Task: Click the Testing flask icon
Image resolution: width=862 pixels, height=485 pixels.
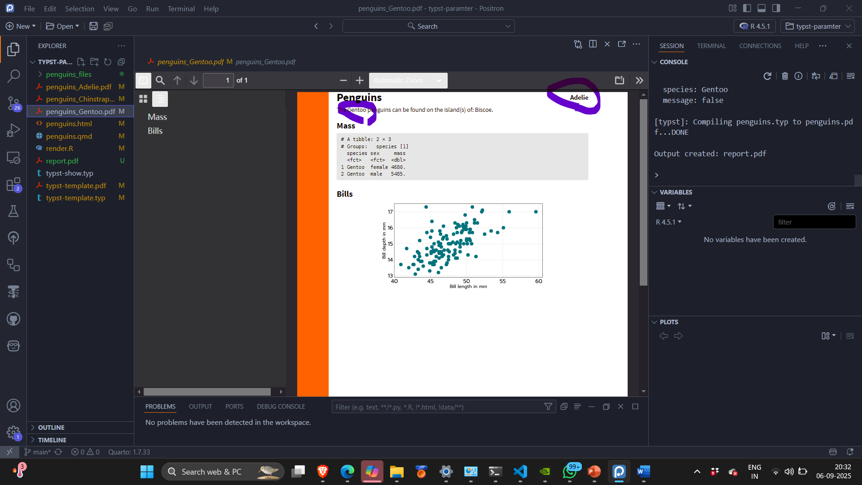Action: (13, 211)
